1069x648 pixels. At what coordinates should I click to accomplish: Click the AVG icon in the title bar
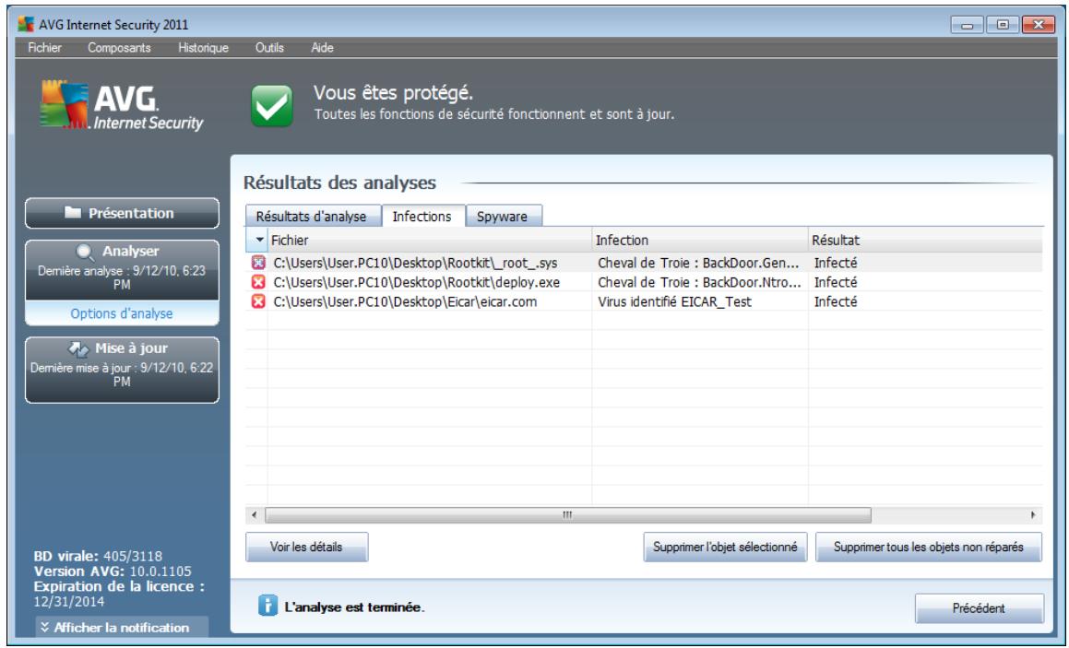click(26, 25)
